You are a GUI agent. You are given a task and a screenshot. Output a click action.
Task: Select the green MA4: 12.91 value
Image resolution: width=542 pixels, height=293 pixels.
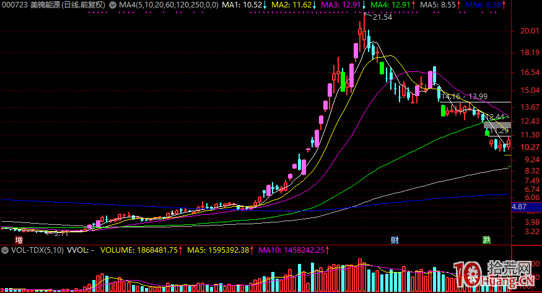click(390, 5)
